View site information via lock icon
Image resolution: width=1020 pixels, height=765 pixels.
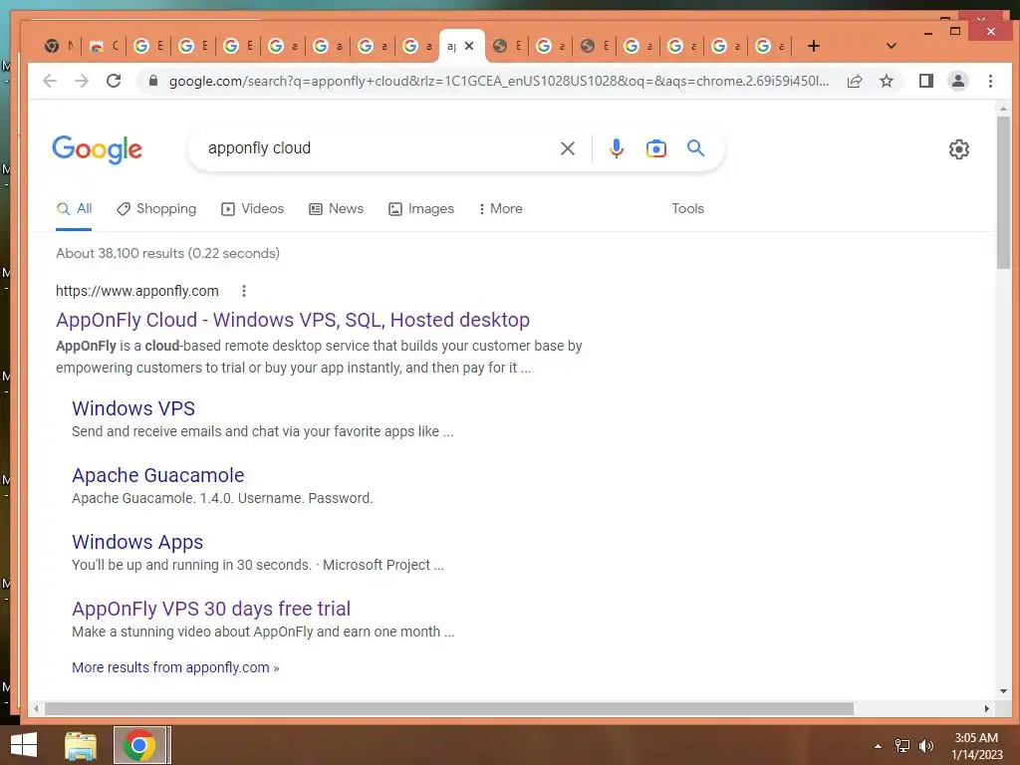pos(153,81)
